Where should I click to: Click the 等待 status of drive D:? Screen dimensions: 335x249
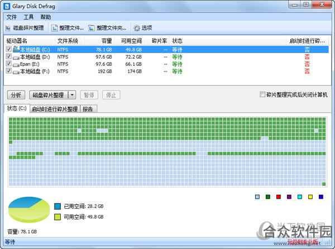click(x=177, y=57)
